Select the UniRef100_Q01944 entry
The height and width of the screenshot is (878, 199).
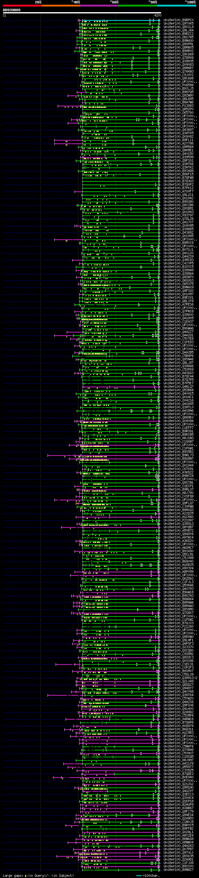pyautogui.click(x=178, y=466)
